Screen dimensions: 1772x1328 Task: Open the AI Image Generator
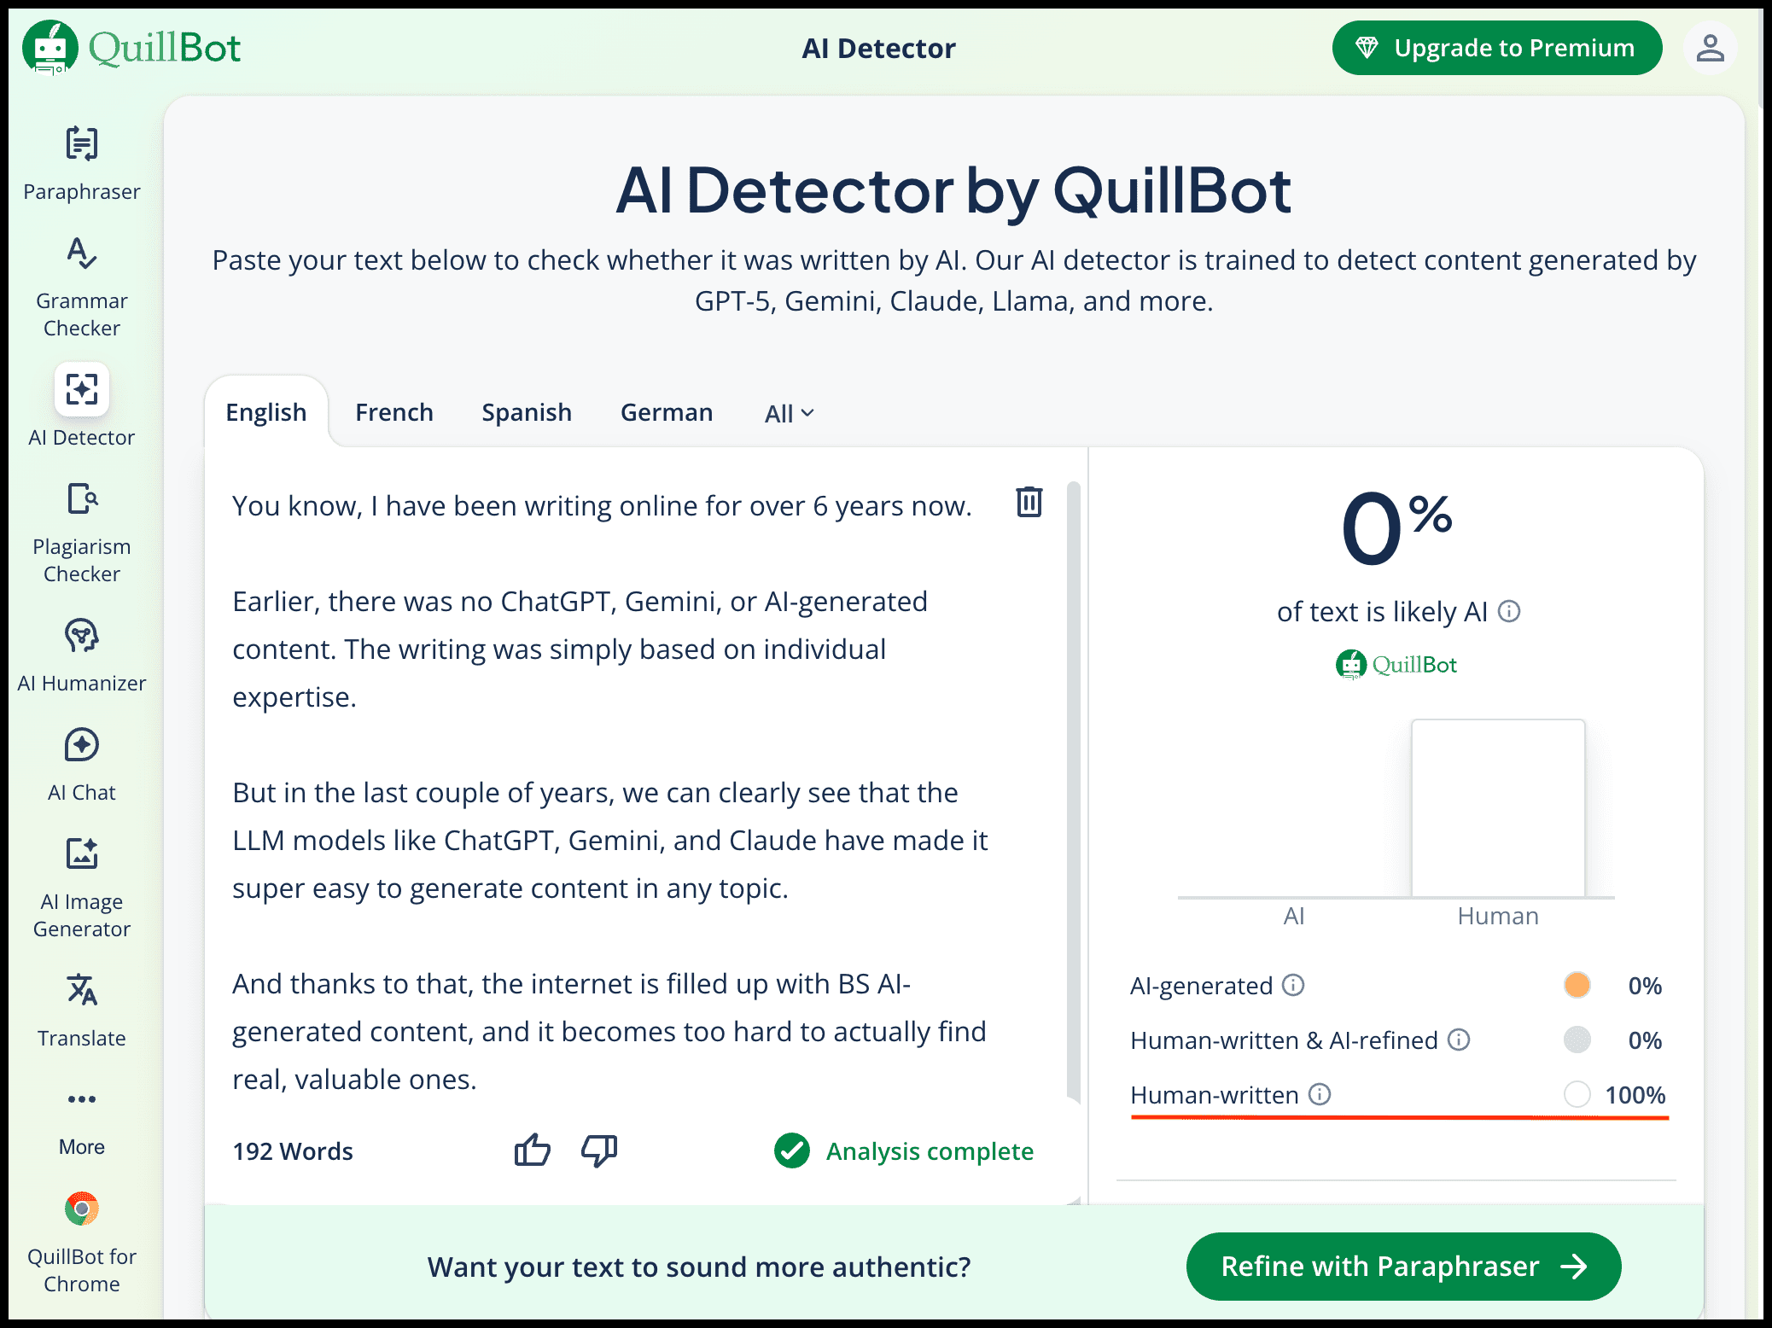click(x=82, y=888)
